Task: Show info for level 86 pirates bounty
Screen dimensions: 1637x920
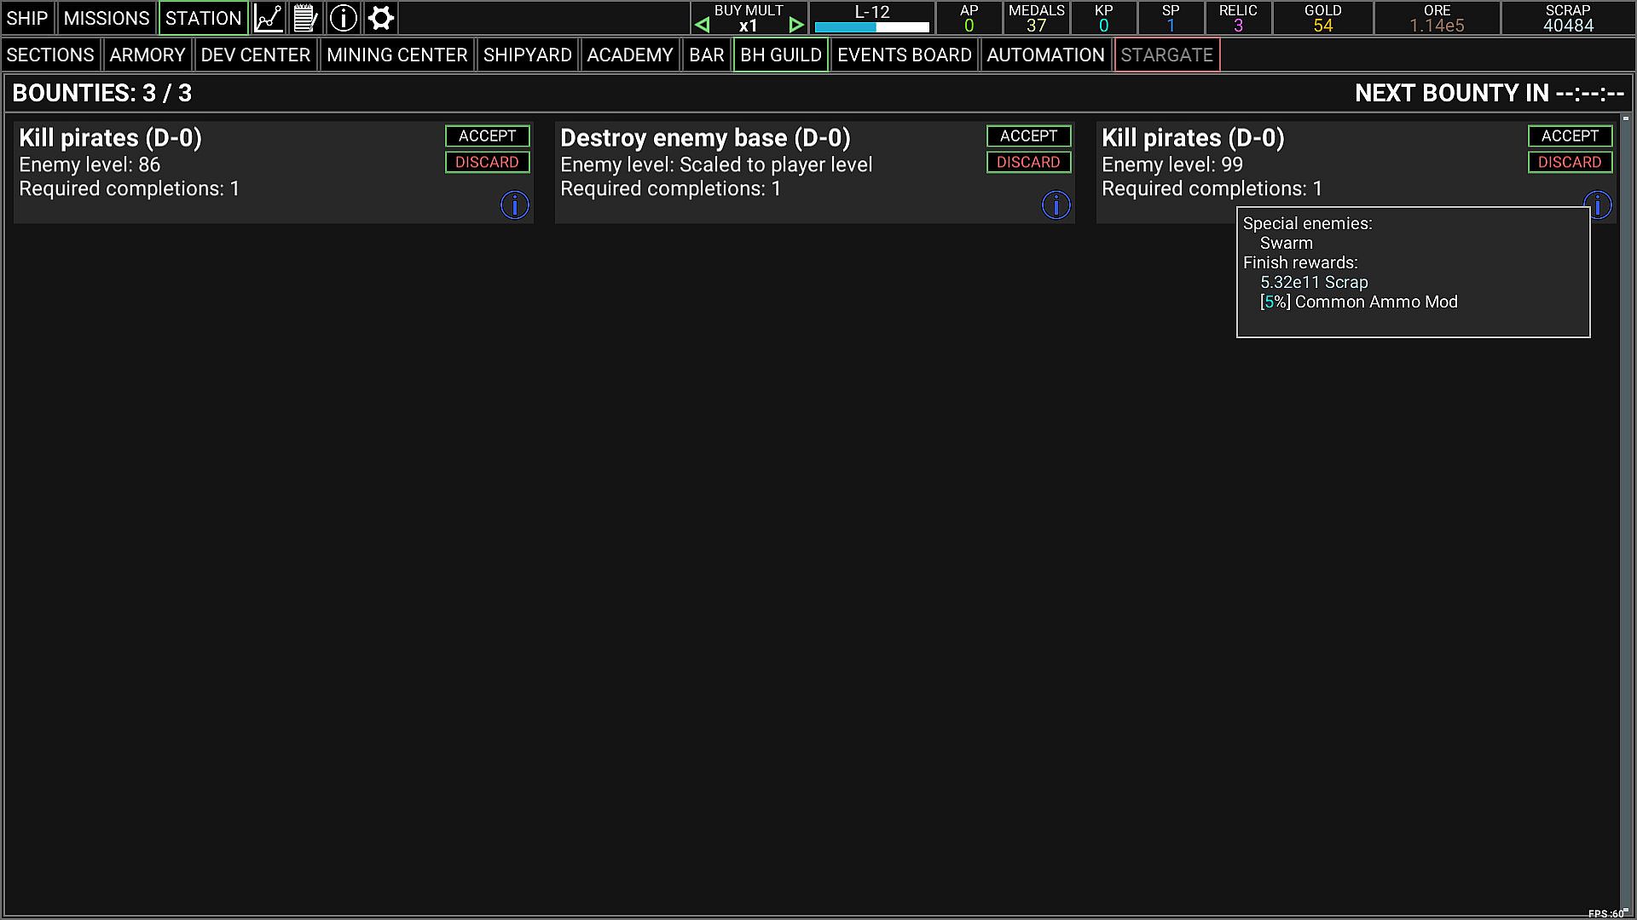Action: (x=514, y=205)
